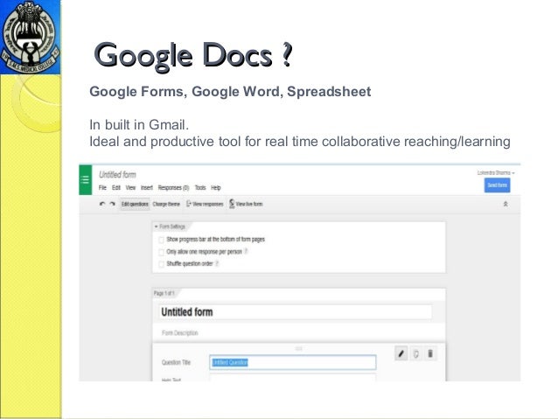Collapse the Form Settings section
558x419 pixels.
[170, 227]
